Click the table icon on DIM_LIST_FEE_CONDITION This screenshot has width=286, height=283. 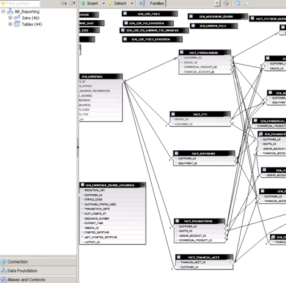126,23
